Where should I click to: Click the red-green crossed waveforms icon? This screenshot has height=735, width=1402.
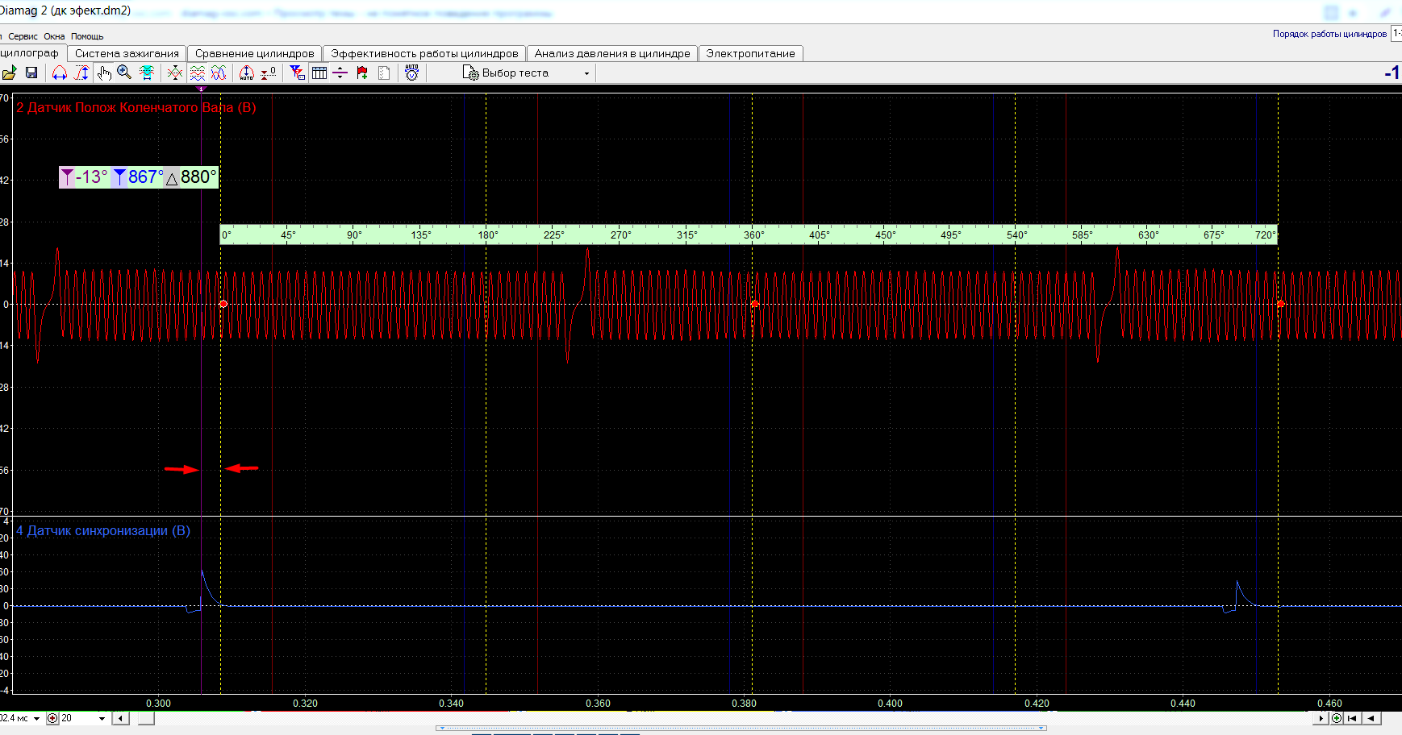pos(175,73)
